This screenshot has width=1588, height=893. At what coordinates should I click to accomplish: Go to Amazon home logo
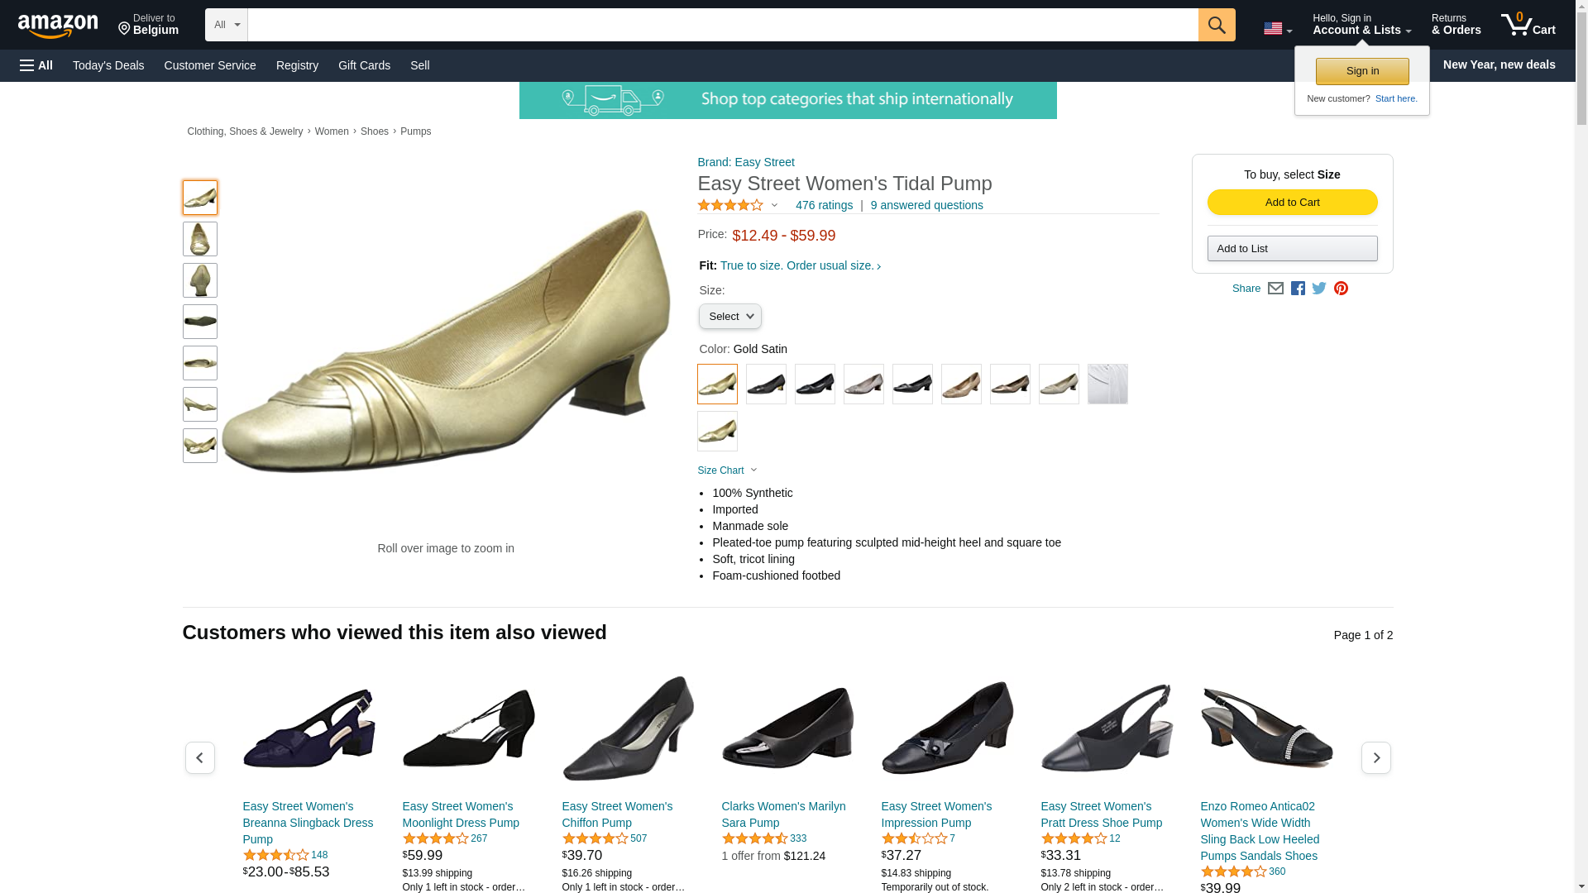click(58, 26)
